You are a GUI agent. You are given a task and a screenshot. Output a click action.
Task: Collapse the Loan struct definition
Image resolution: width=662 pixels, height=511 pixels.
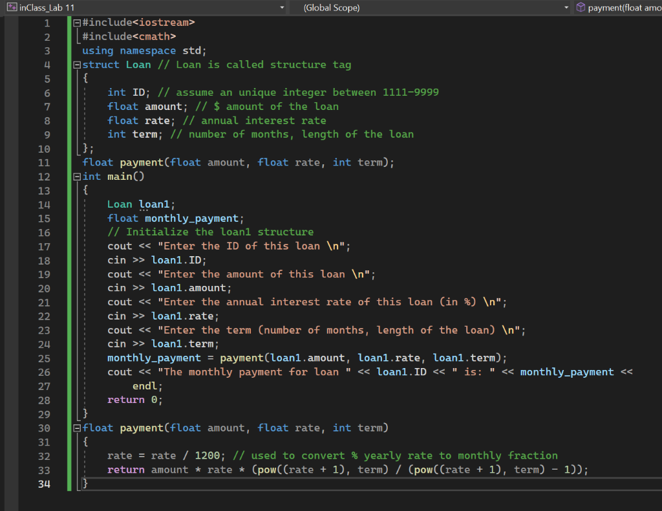[x=76, y=64]
